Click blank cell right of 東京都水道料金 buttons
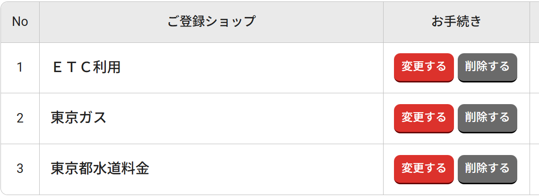 pos(534,168)
